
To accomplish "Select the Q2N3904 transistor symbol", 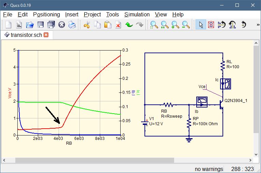I will pos(221,104).
